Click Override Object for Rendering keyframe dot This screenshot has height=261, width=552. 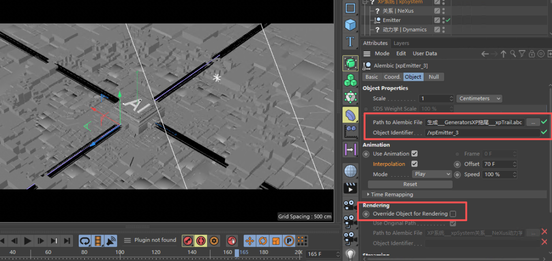[x=366, y=214]
